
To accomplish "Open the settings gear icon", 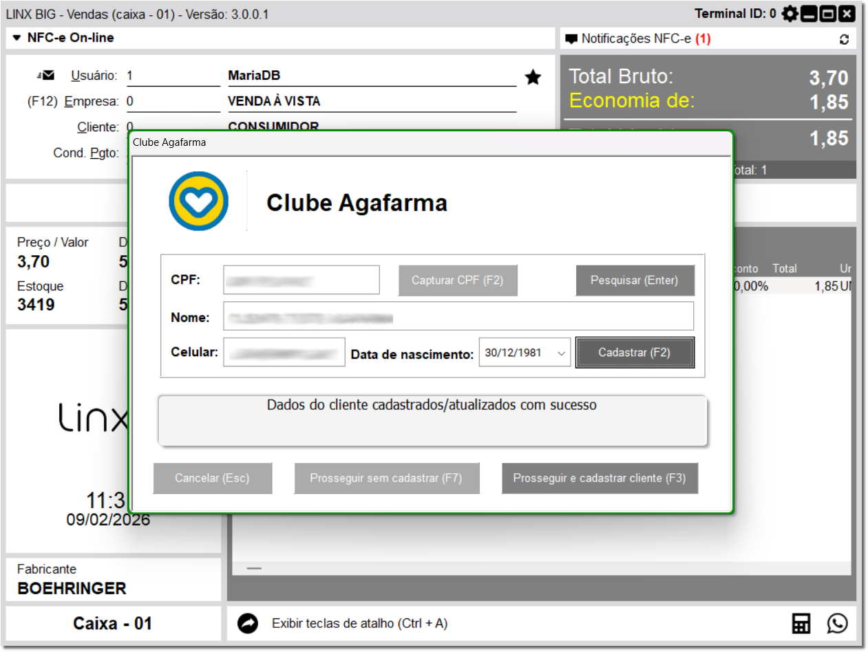I will 790,14.
